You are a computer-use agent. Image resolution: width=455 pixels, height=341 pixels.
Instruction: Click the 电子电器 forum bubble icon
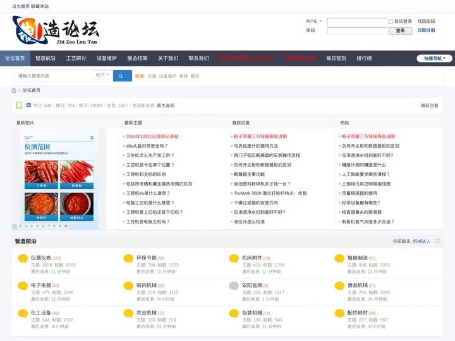point(23,286)
